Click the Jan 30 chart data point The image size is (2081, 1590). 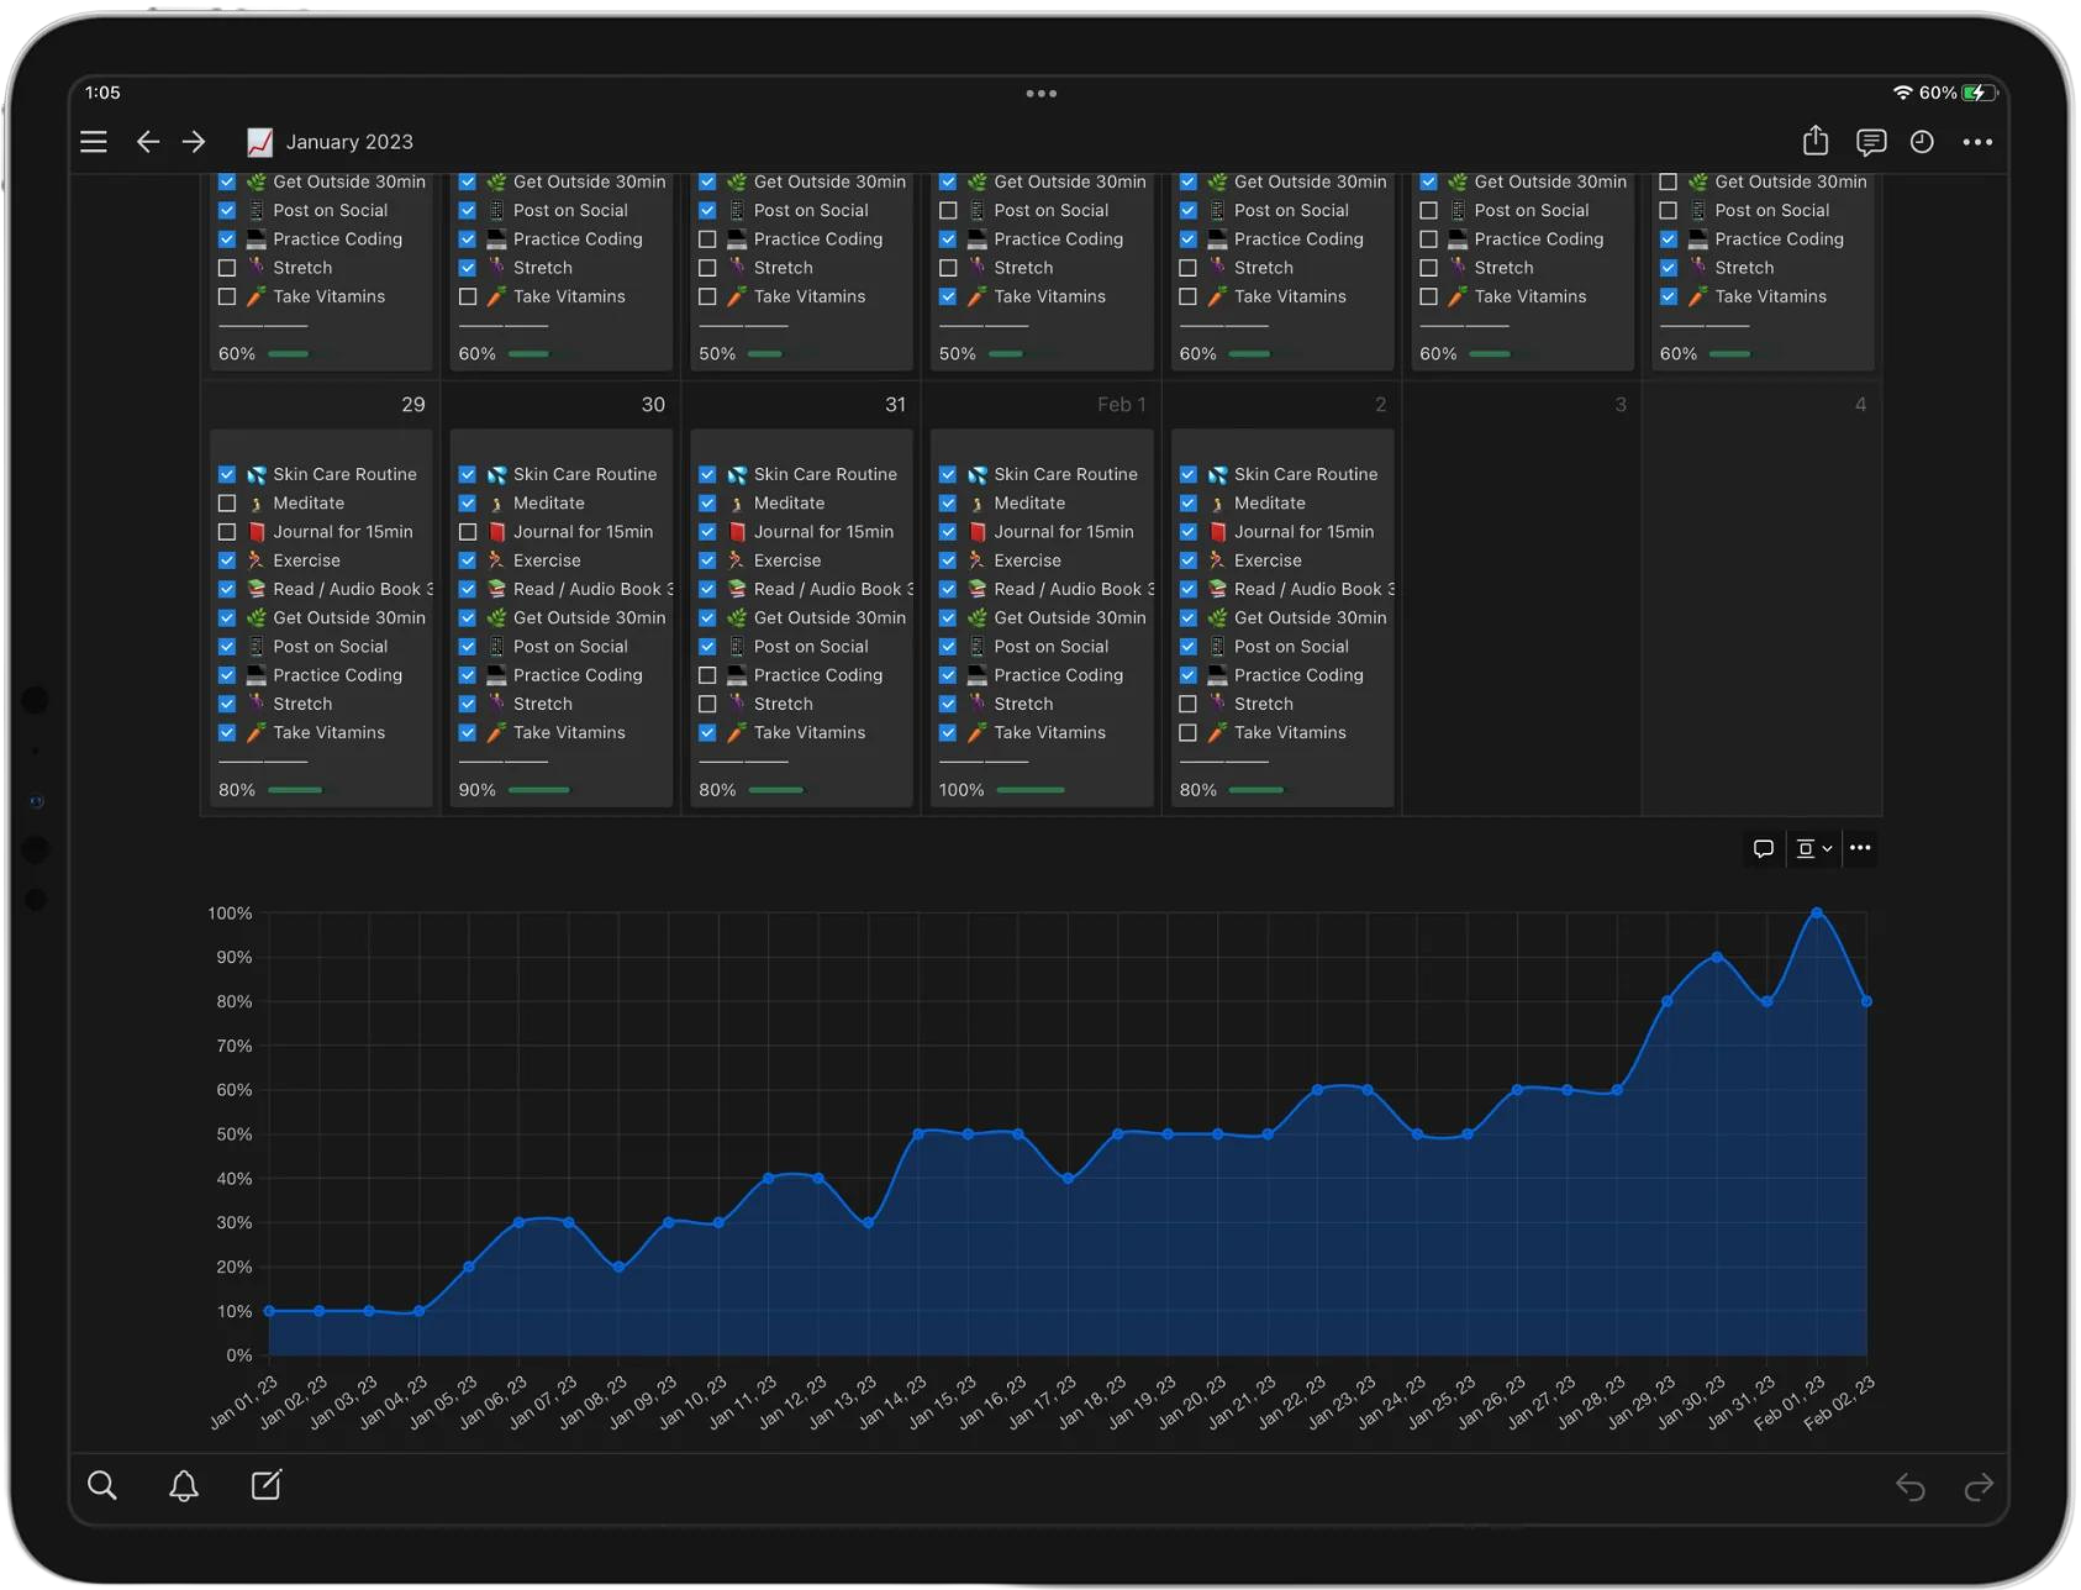1717,957
